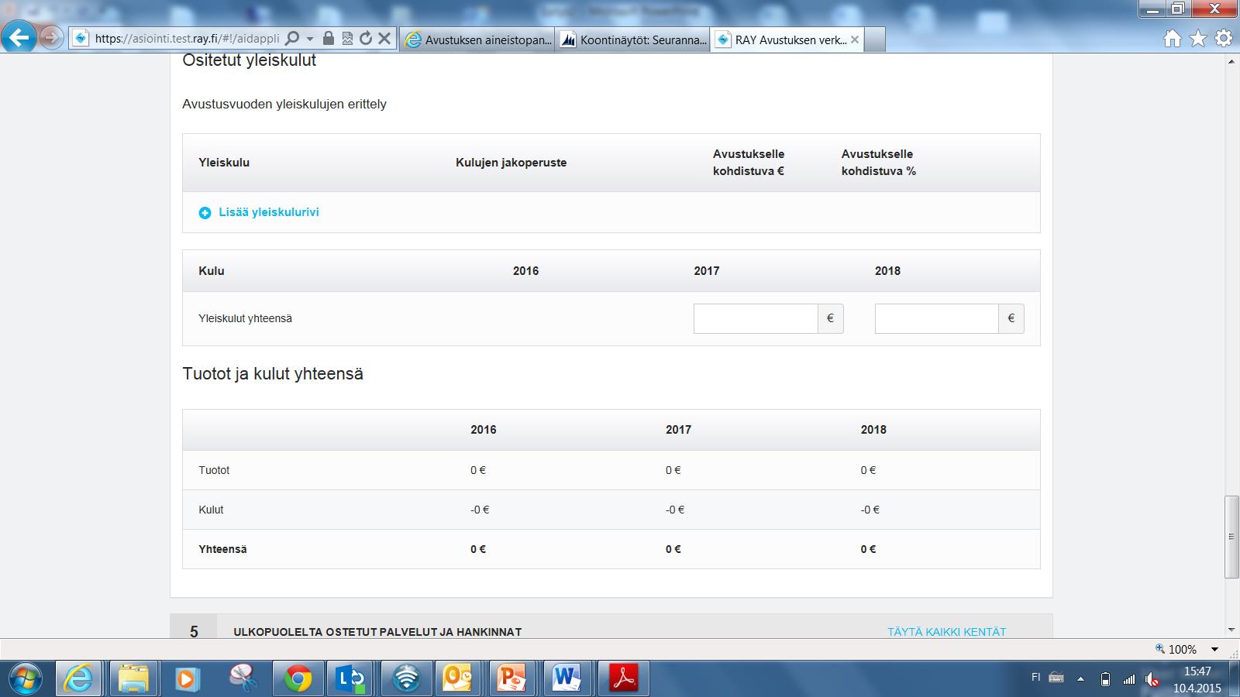
Task: Click the scrollbar down arrow
Action: 1231,630
